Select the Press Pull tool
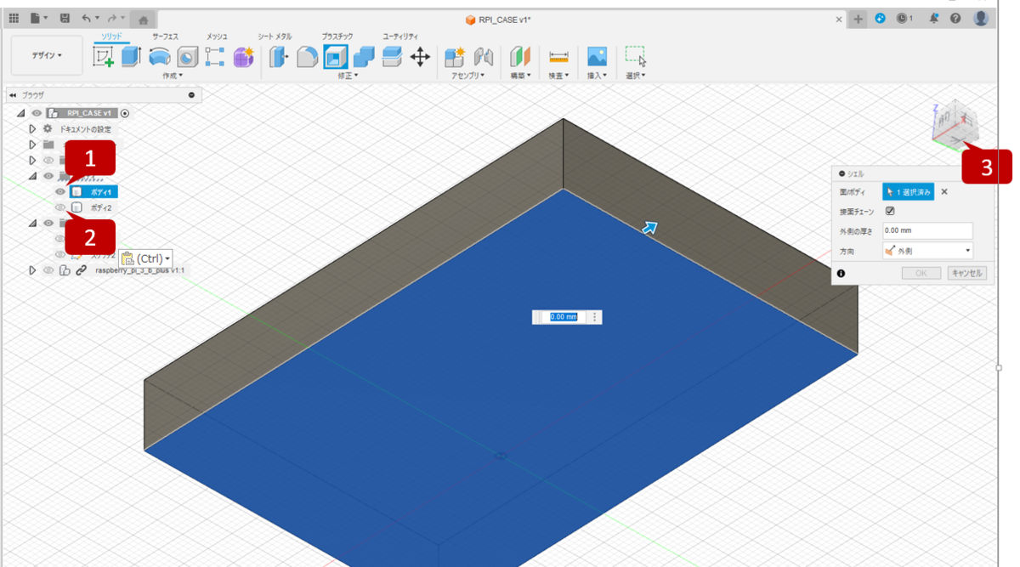The image size is (1020, 567). point(279,57)
